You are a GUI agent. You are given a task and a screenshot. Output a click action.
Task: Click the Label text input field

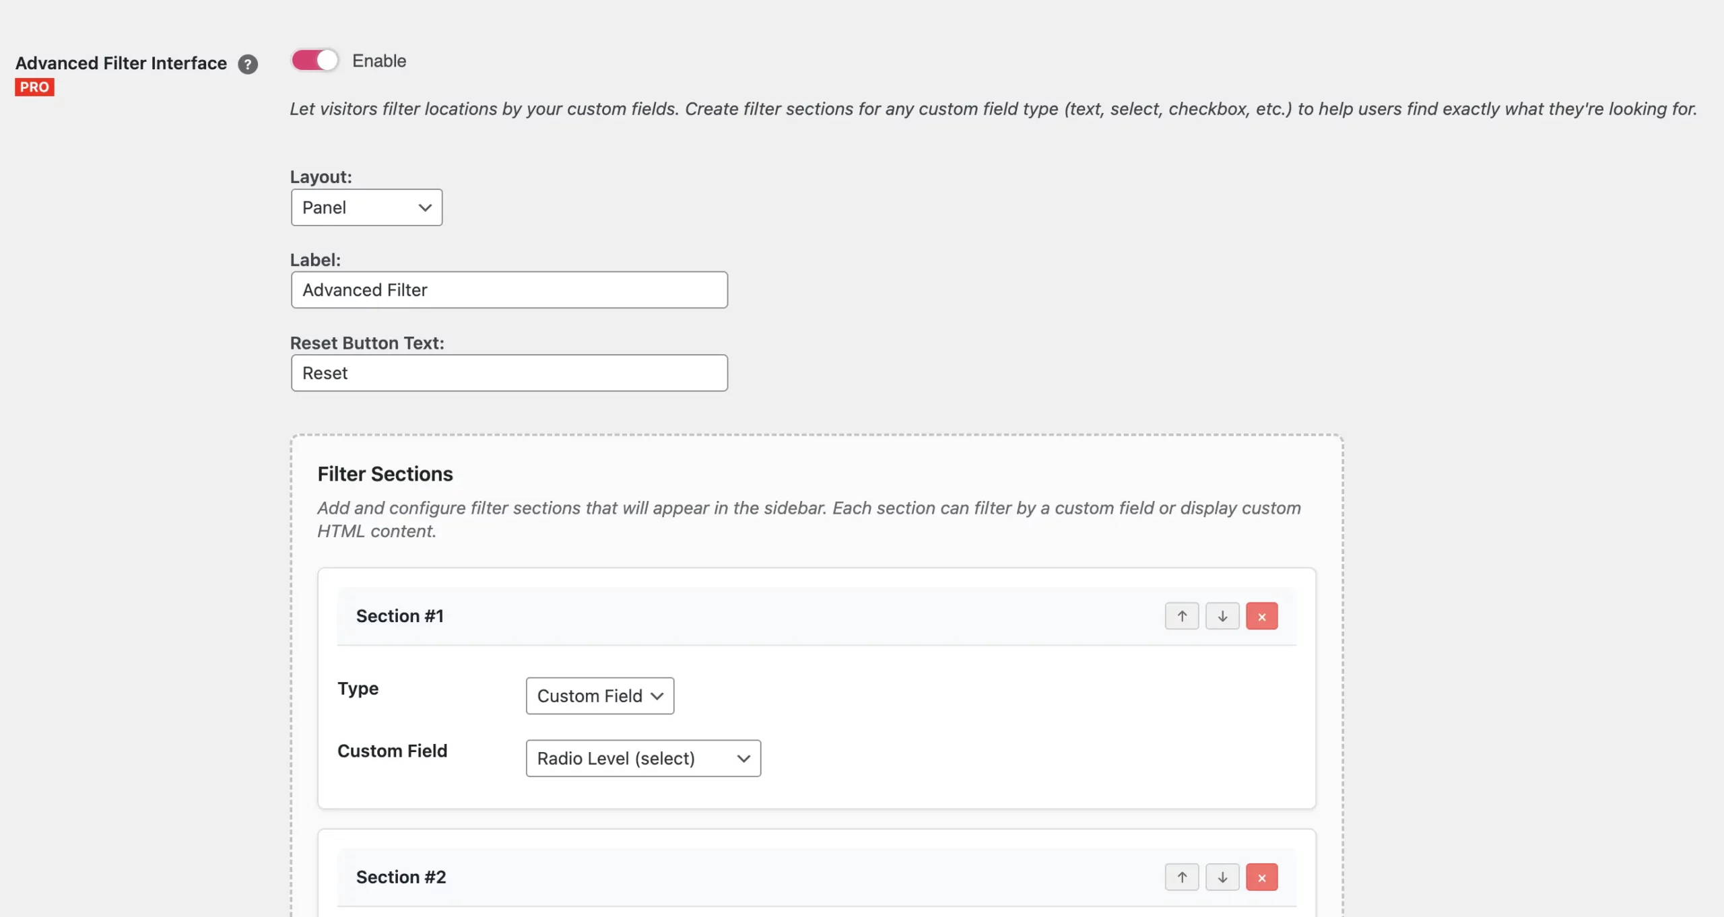pos(509,290)
